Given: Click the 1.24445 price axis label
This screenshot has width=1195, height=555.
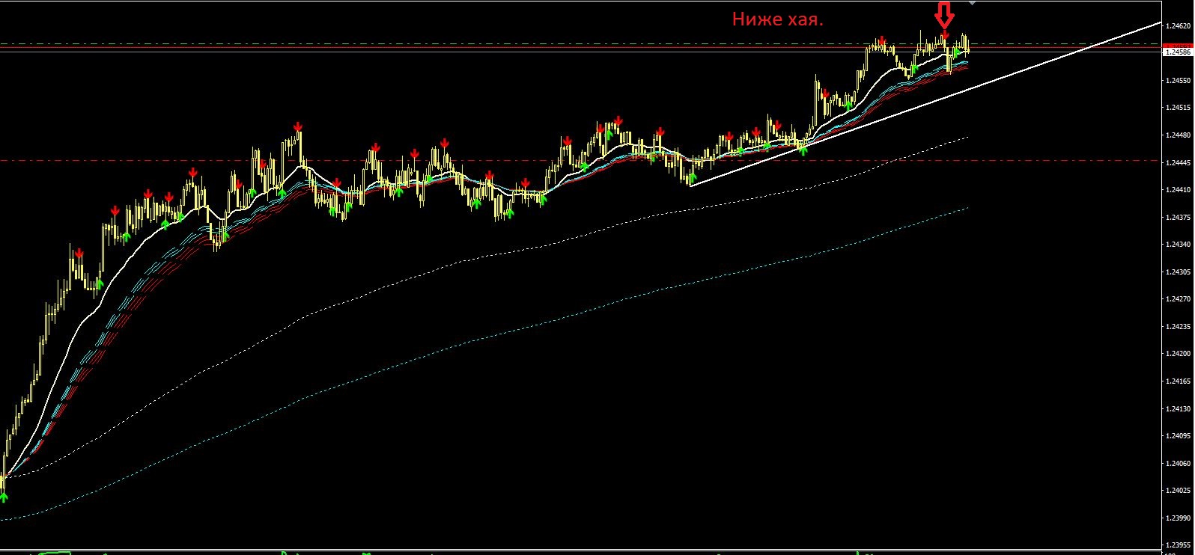Looking at the screenshot, I should pos(1178,162).
